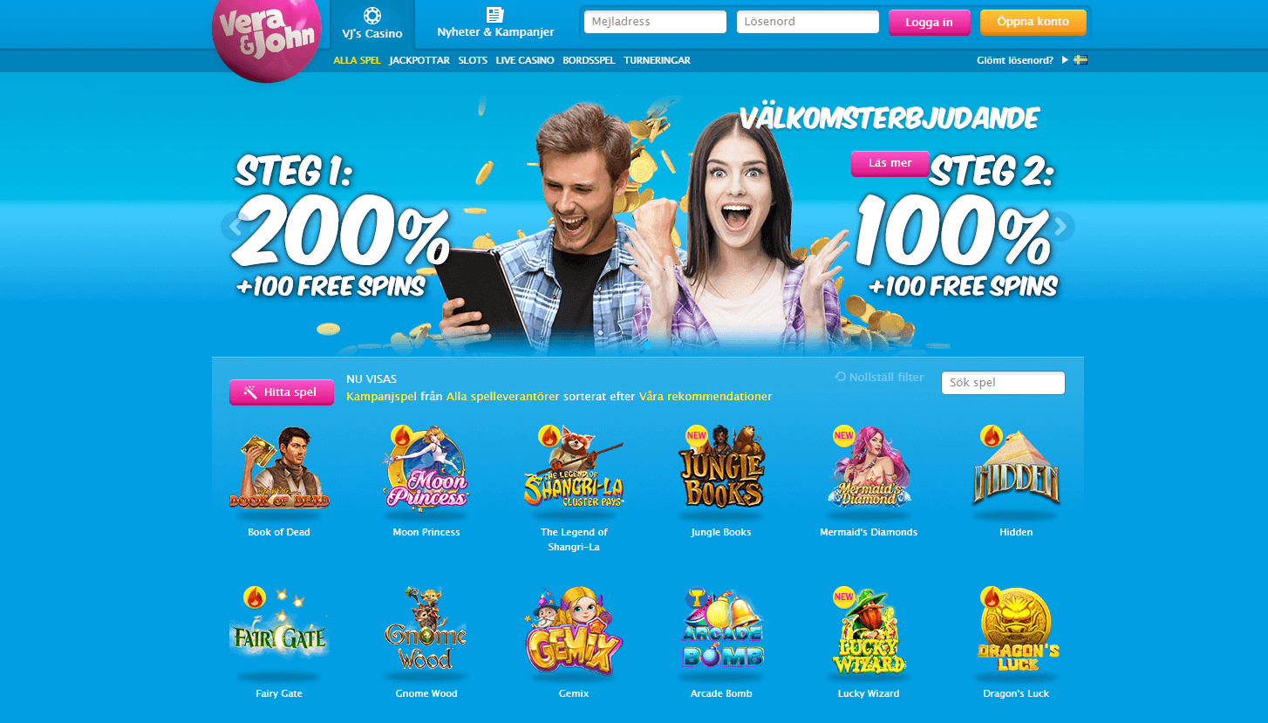Open the Arcade Bomb game icon

(x=721, y=630)
